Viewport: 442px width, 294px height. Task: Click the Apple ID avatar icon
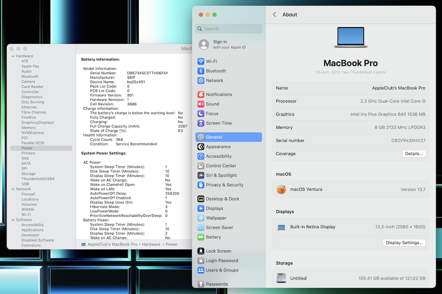(204, 45)
